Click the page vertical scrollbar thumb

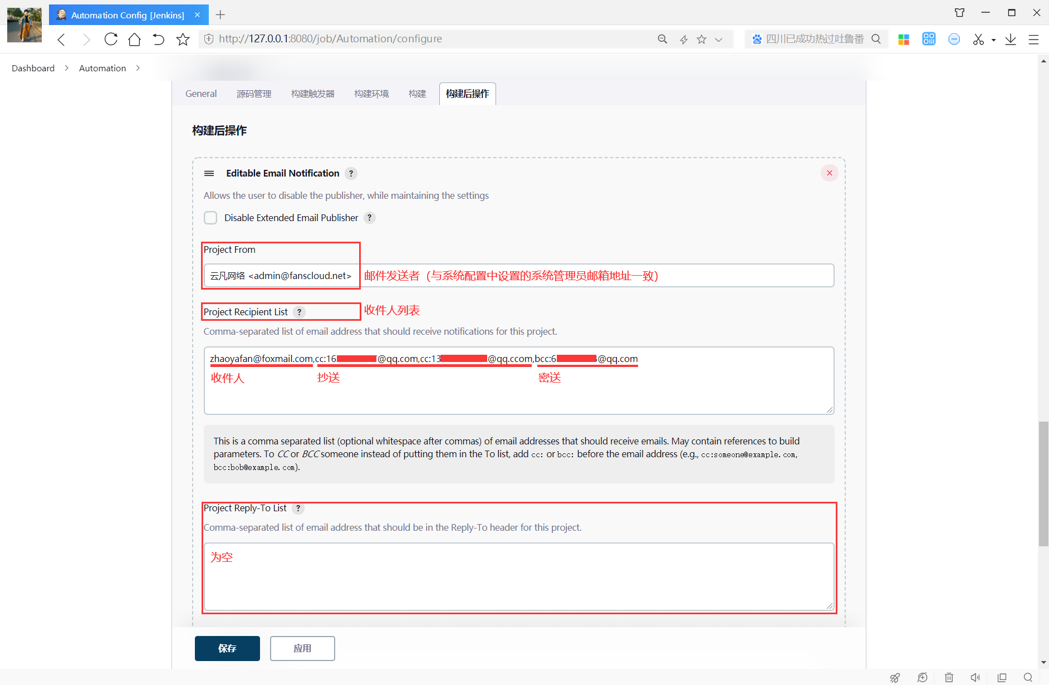[1043, 484]
